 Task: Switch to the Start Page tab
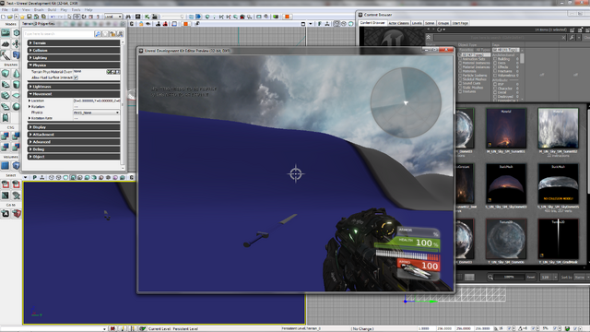pyautogui.click(x=460, y=23)
